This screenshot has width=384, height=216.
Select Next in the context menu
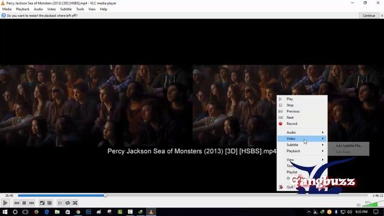click(302, 118)
